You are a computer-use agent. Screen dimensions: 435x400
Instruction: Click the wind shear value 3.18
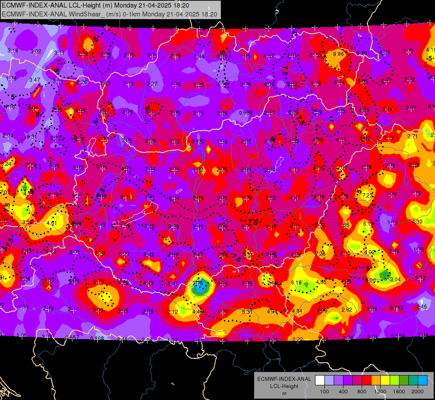[13, 51]
